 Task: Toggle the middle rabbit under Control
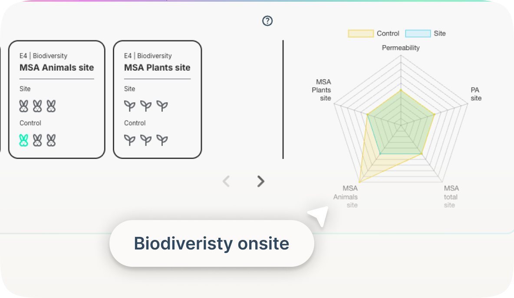[x=38, y=139]
